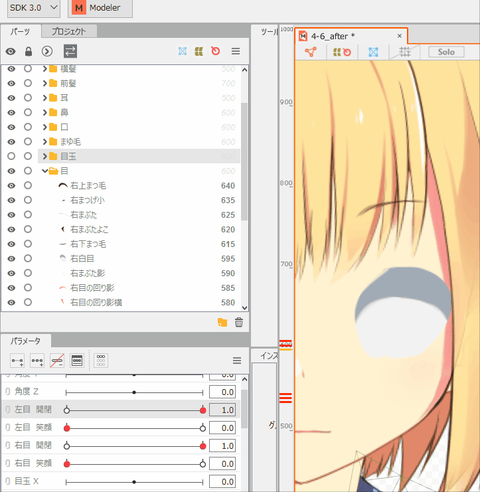Click the circled arrow icon in parts toolbar
Image resolution: width=480 pixels, height=492 pixels.
(x=47, y=52)
